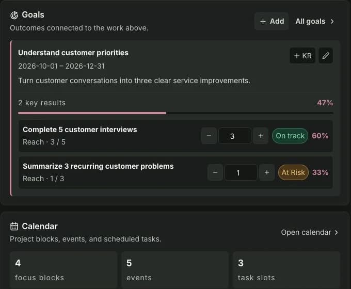This screenshot has width=351, height=289.
Task: Click the 5 events card
Action: 175,270
